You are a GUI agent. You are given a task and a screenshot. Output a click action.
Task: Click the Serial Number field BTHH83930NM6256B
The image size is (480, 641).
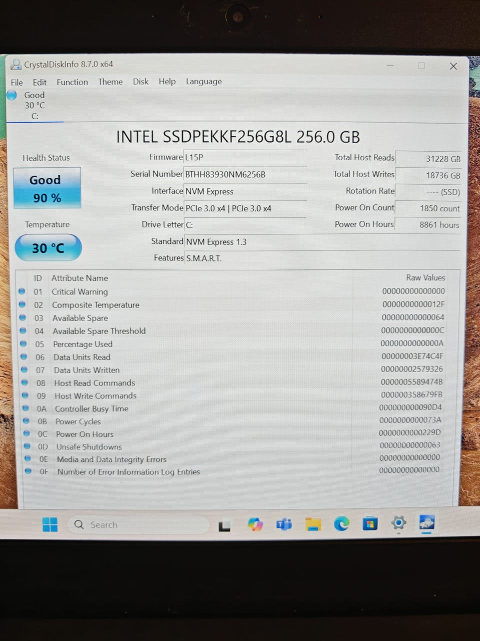pos(245,174)
